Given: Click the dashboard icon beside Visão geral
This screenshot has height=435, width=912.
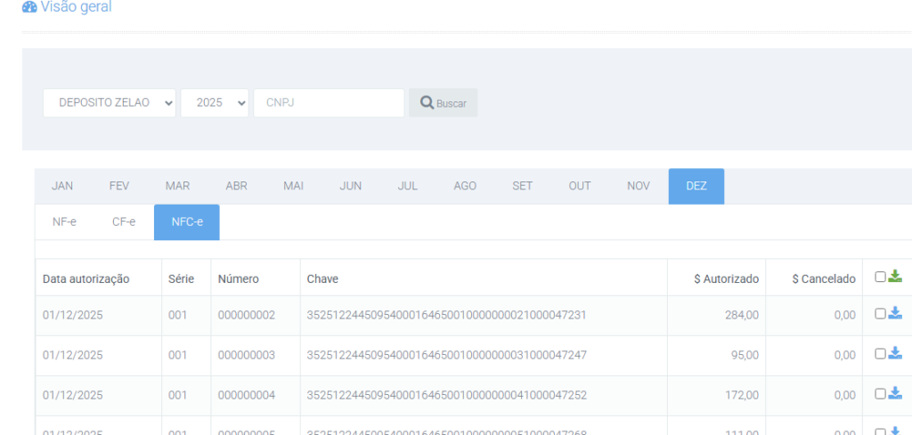Looking at the screenshot, I should click(29, 7).
